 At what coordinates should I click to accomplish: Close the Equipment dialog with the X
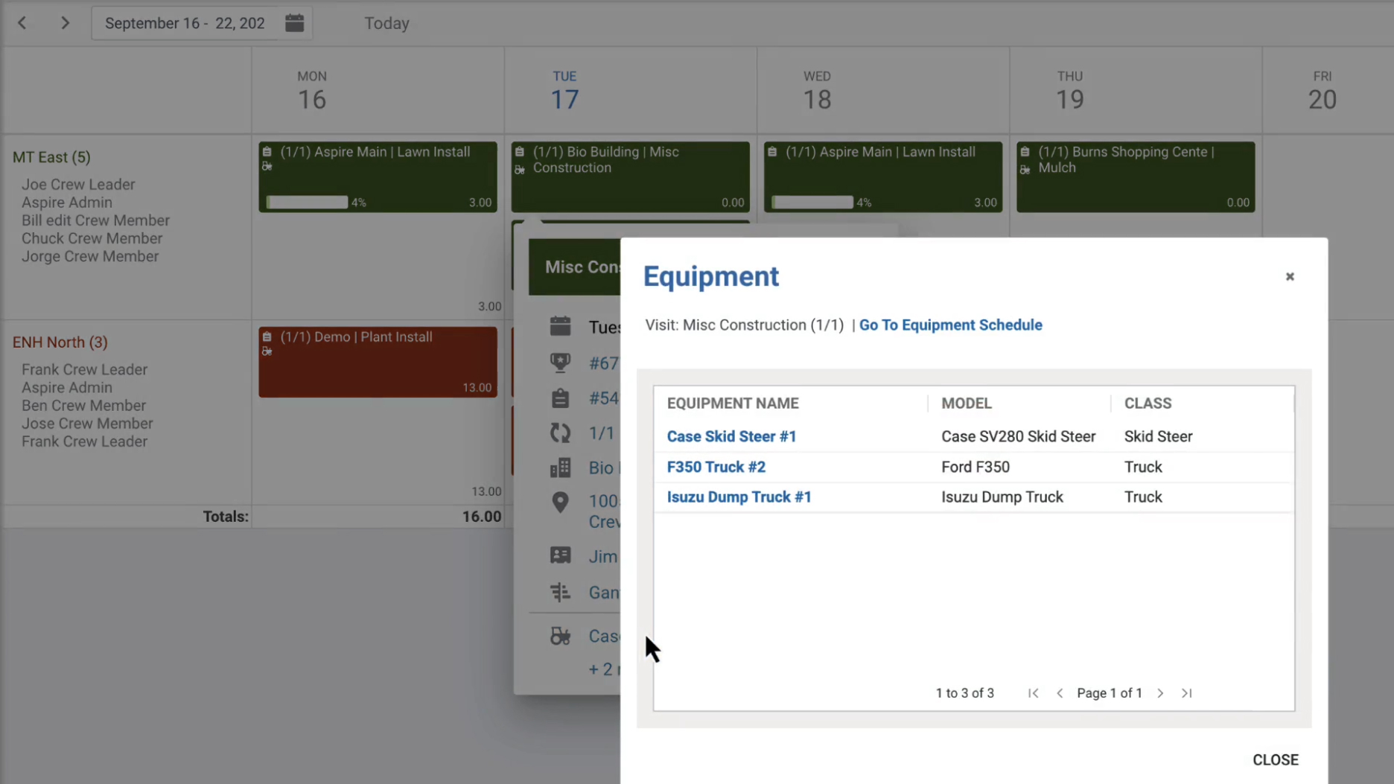[1290, 276]
